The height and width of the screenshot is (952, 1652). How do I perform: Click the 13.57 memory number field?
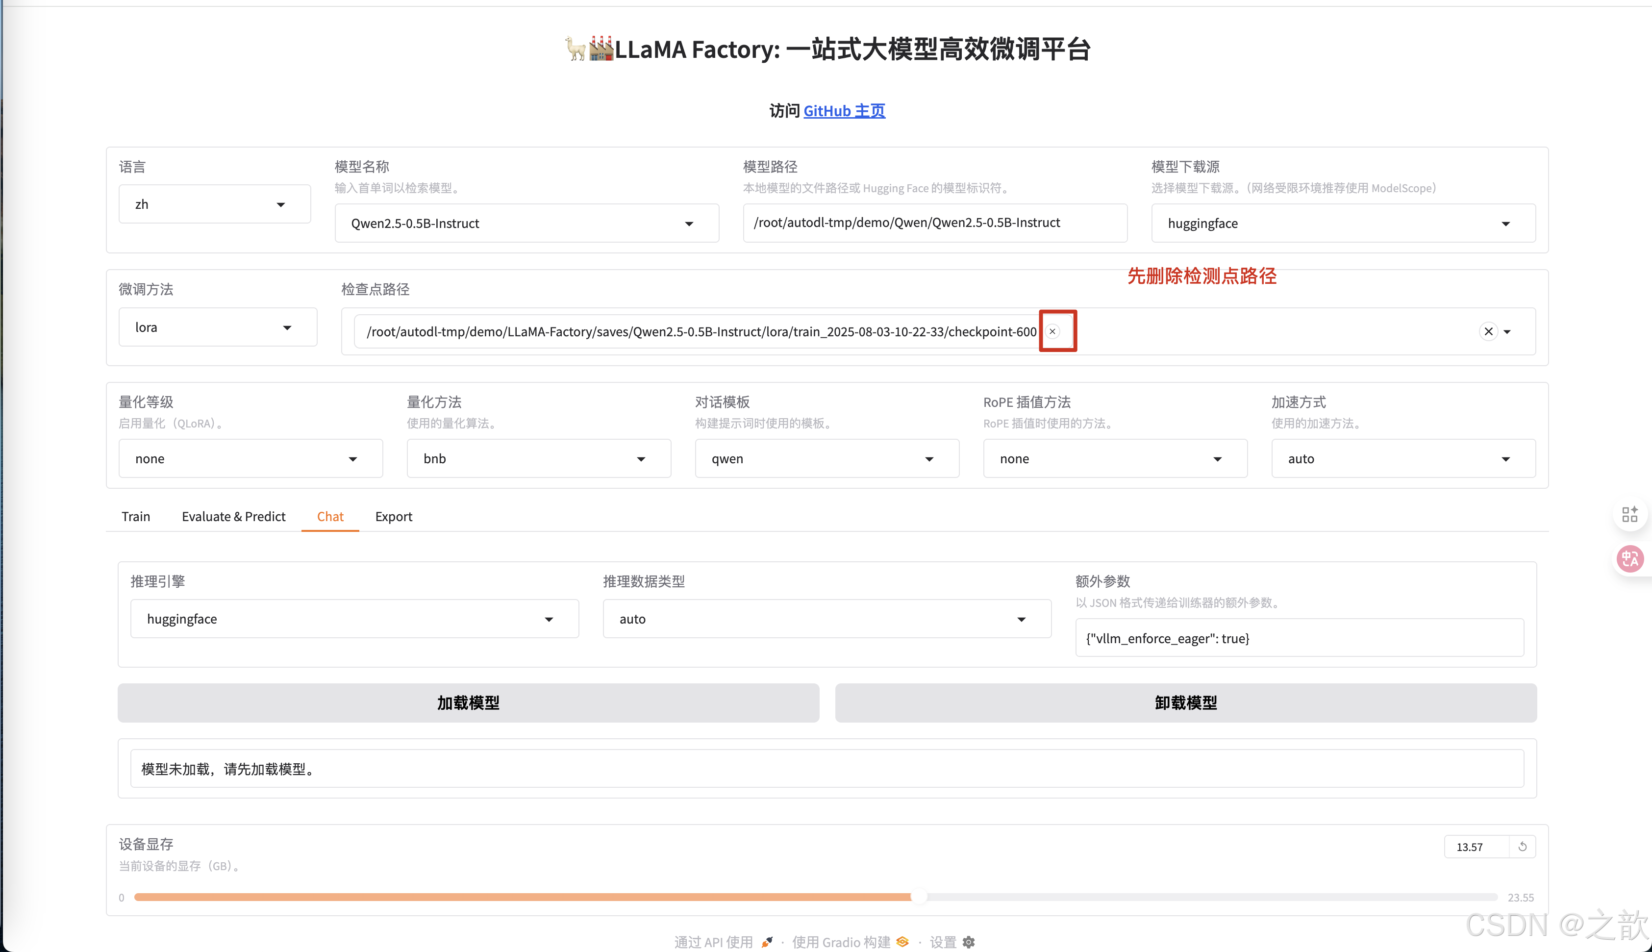pyautogui.click(x=1476, y=847)
